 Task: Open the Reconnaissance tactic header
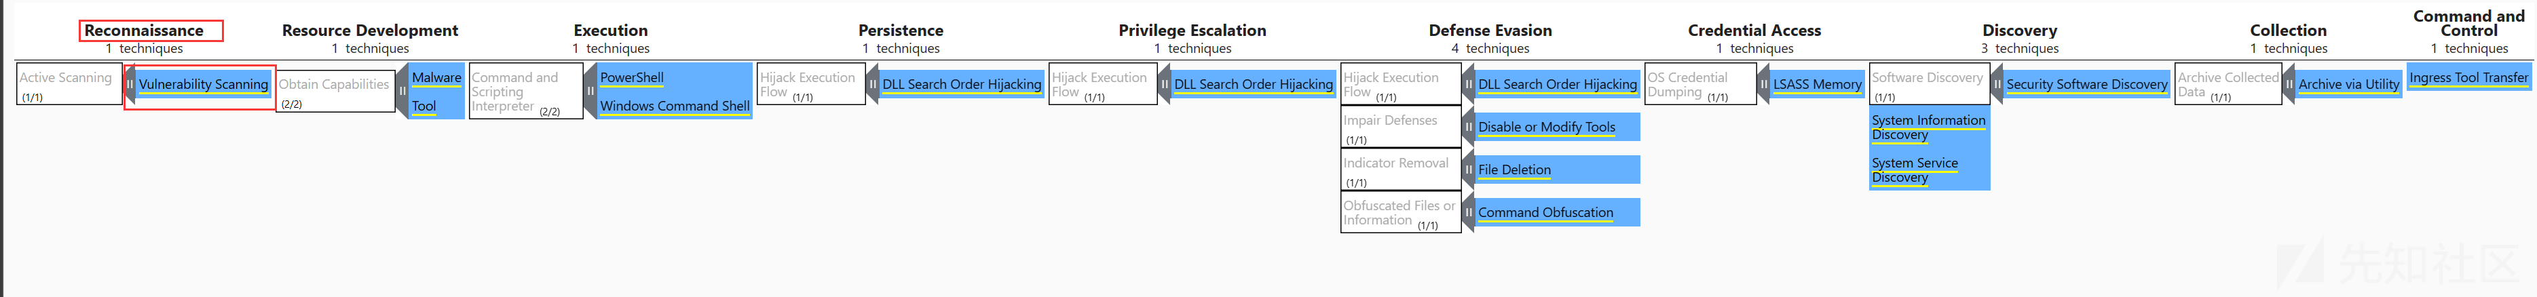point(144,31)
